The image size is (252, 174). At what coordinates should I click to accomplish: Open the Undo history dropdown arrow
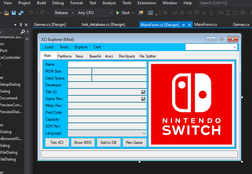[37, 13]
